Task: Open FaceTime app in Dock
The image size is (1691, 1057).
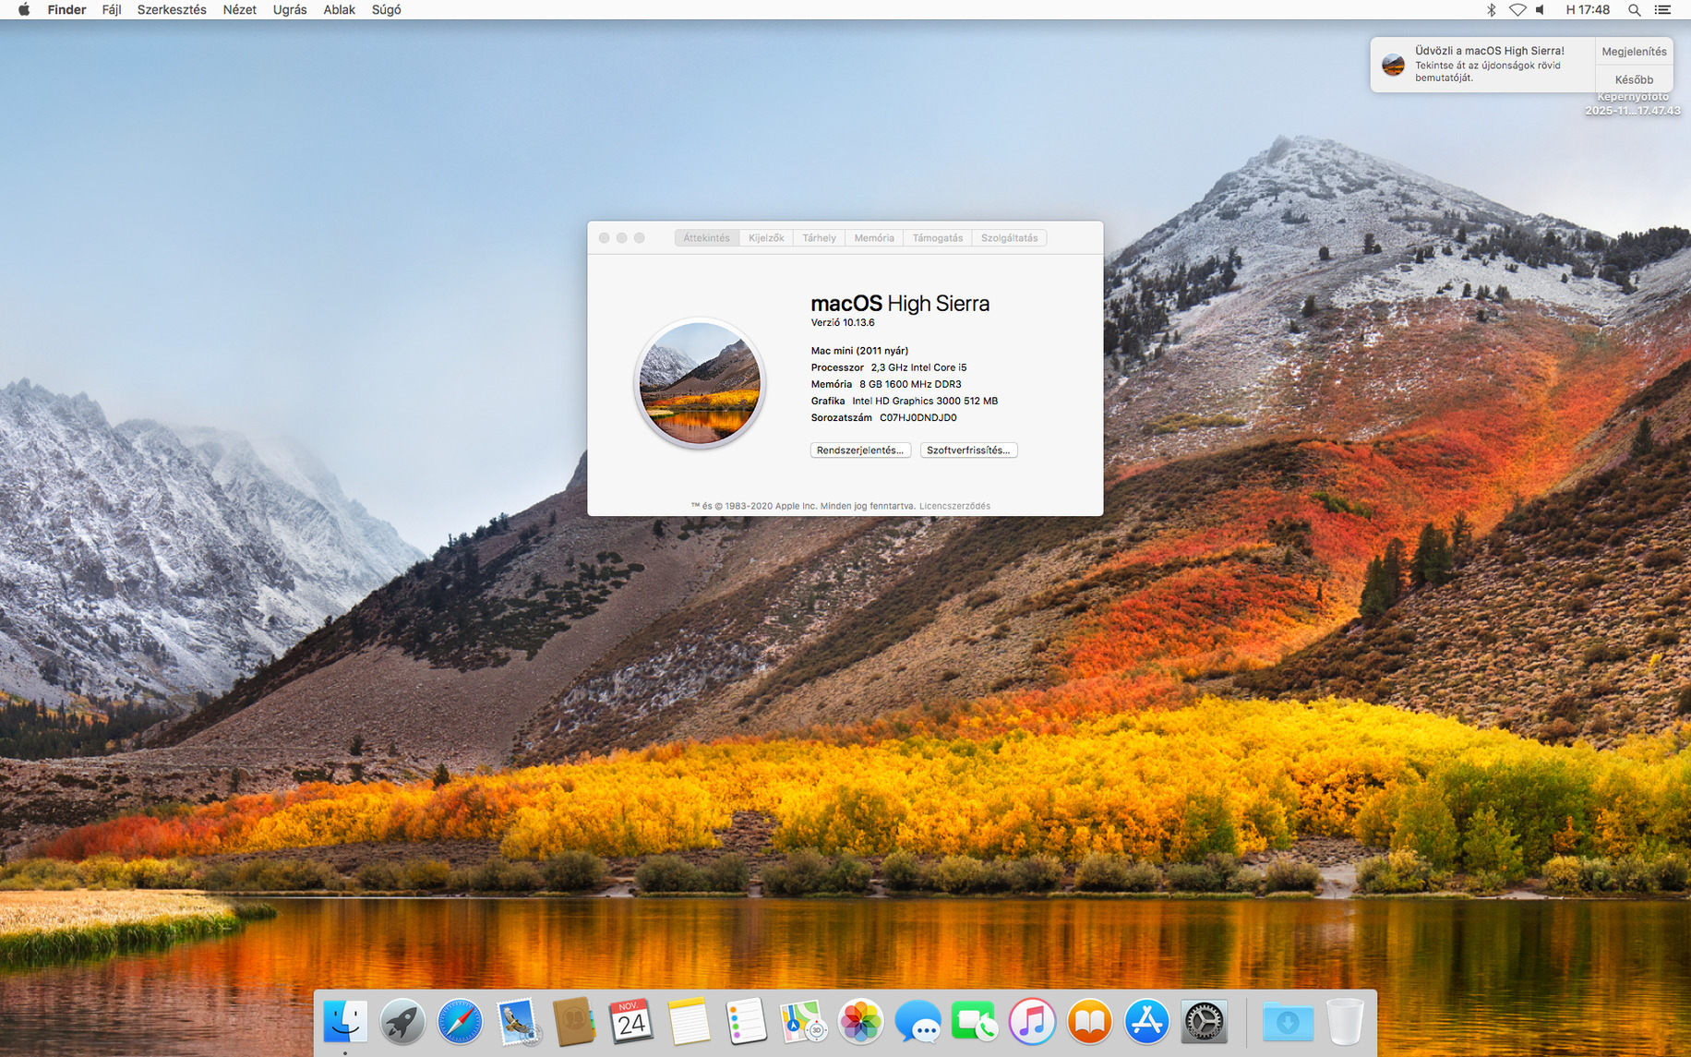Action: 975,1022
